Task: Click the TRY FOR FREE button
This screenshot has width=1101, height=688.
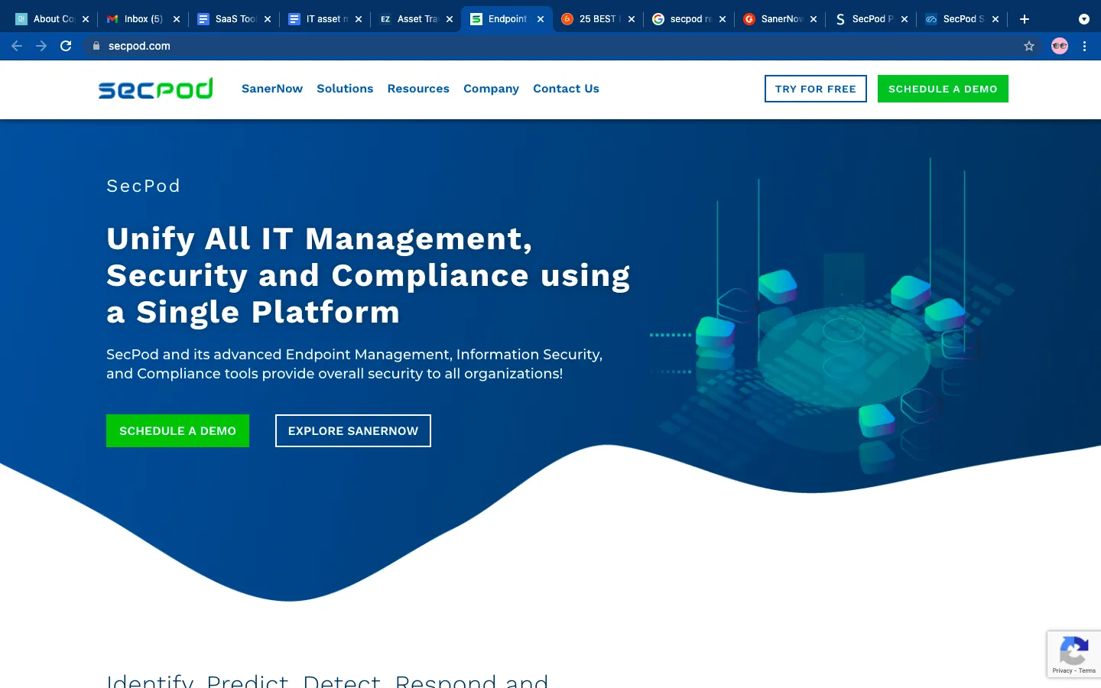Action: point(816,89)
